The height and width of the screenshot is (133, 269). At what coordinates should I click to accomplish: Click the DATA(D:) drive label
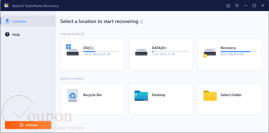[159, 48]
